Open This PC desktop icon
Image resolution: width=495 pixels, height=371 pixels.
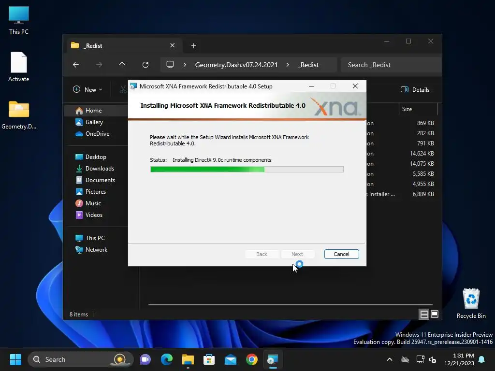click(x=19, y=20)
